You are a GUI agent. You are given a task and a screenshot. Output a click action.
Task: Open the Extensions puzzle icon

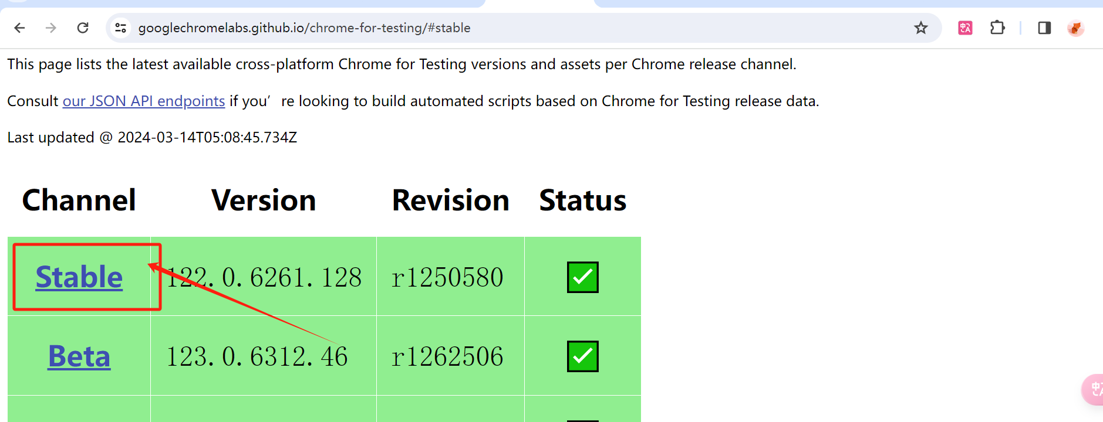997,28
